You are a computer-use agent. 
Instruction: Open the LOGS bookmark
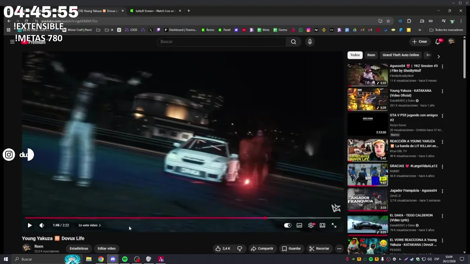[131, 30]
